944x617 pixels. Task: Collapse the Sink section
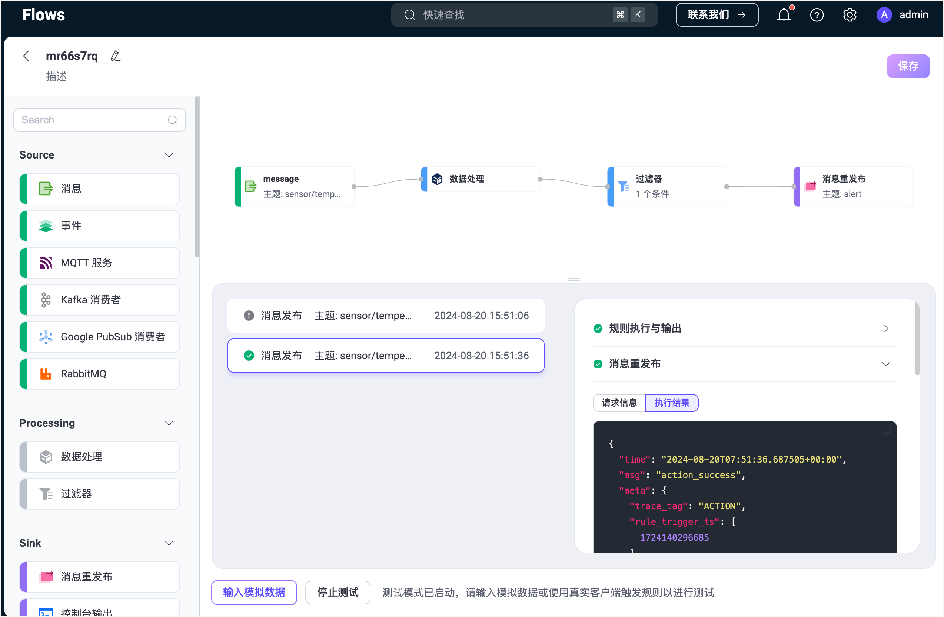(x=169, y=543)
